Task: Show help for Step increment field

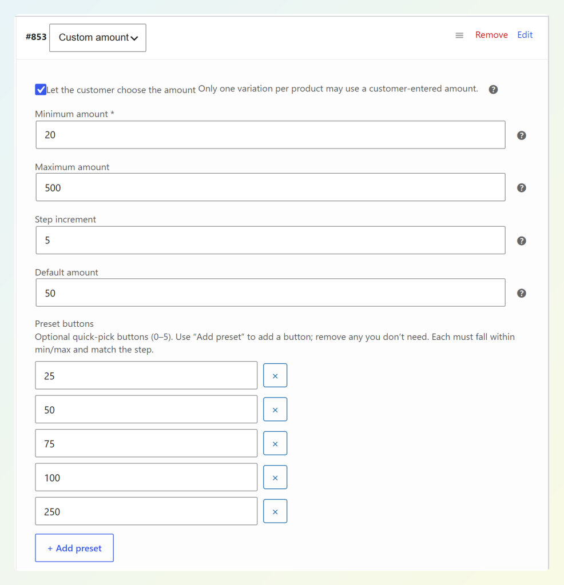Action: 522,241
